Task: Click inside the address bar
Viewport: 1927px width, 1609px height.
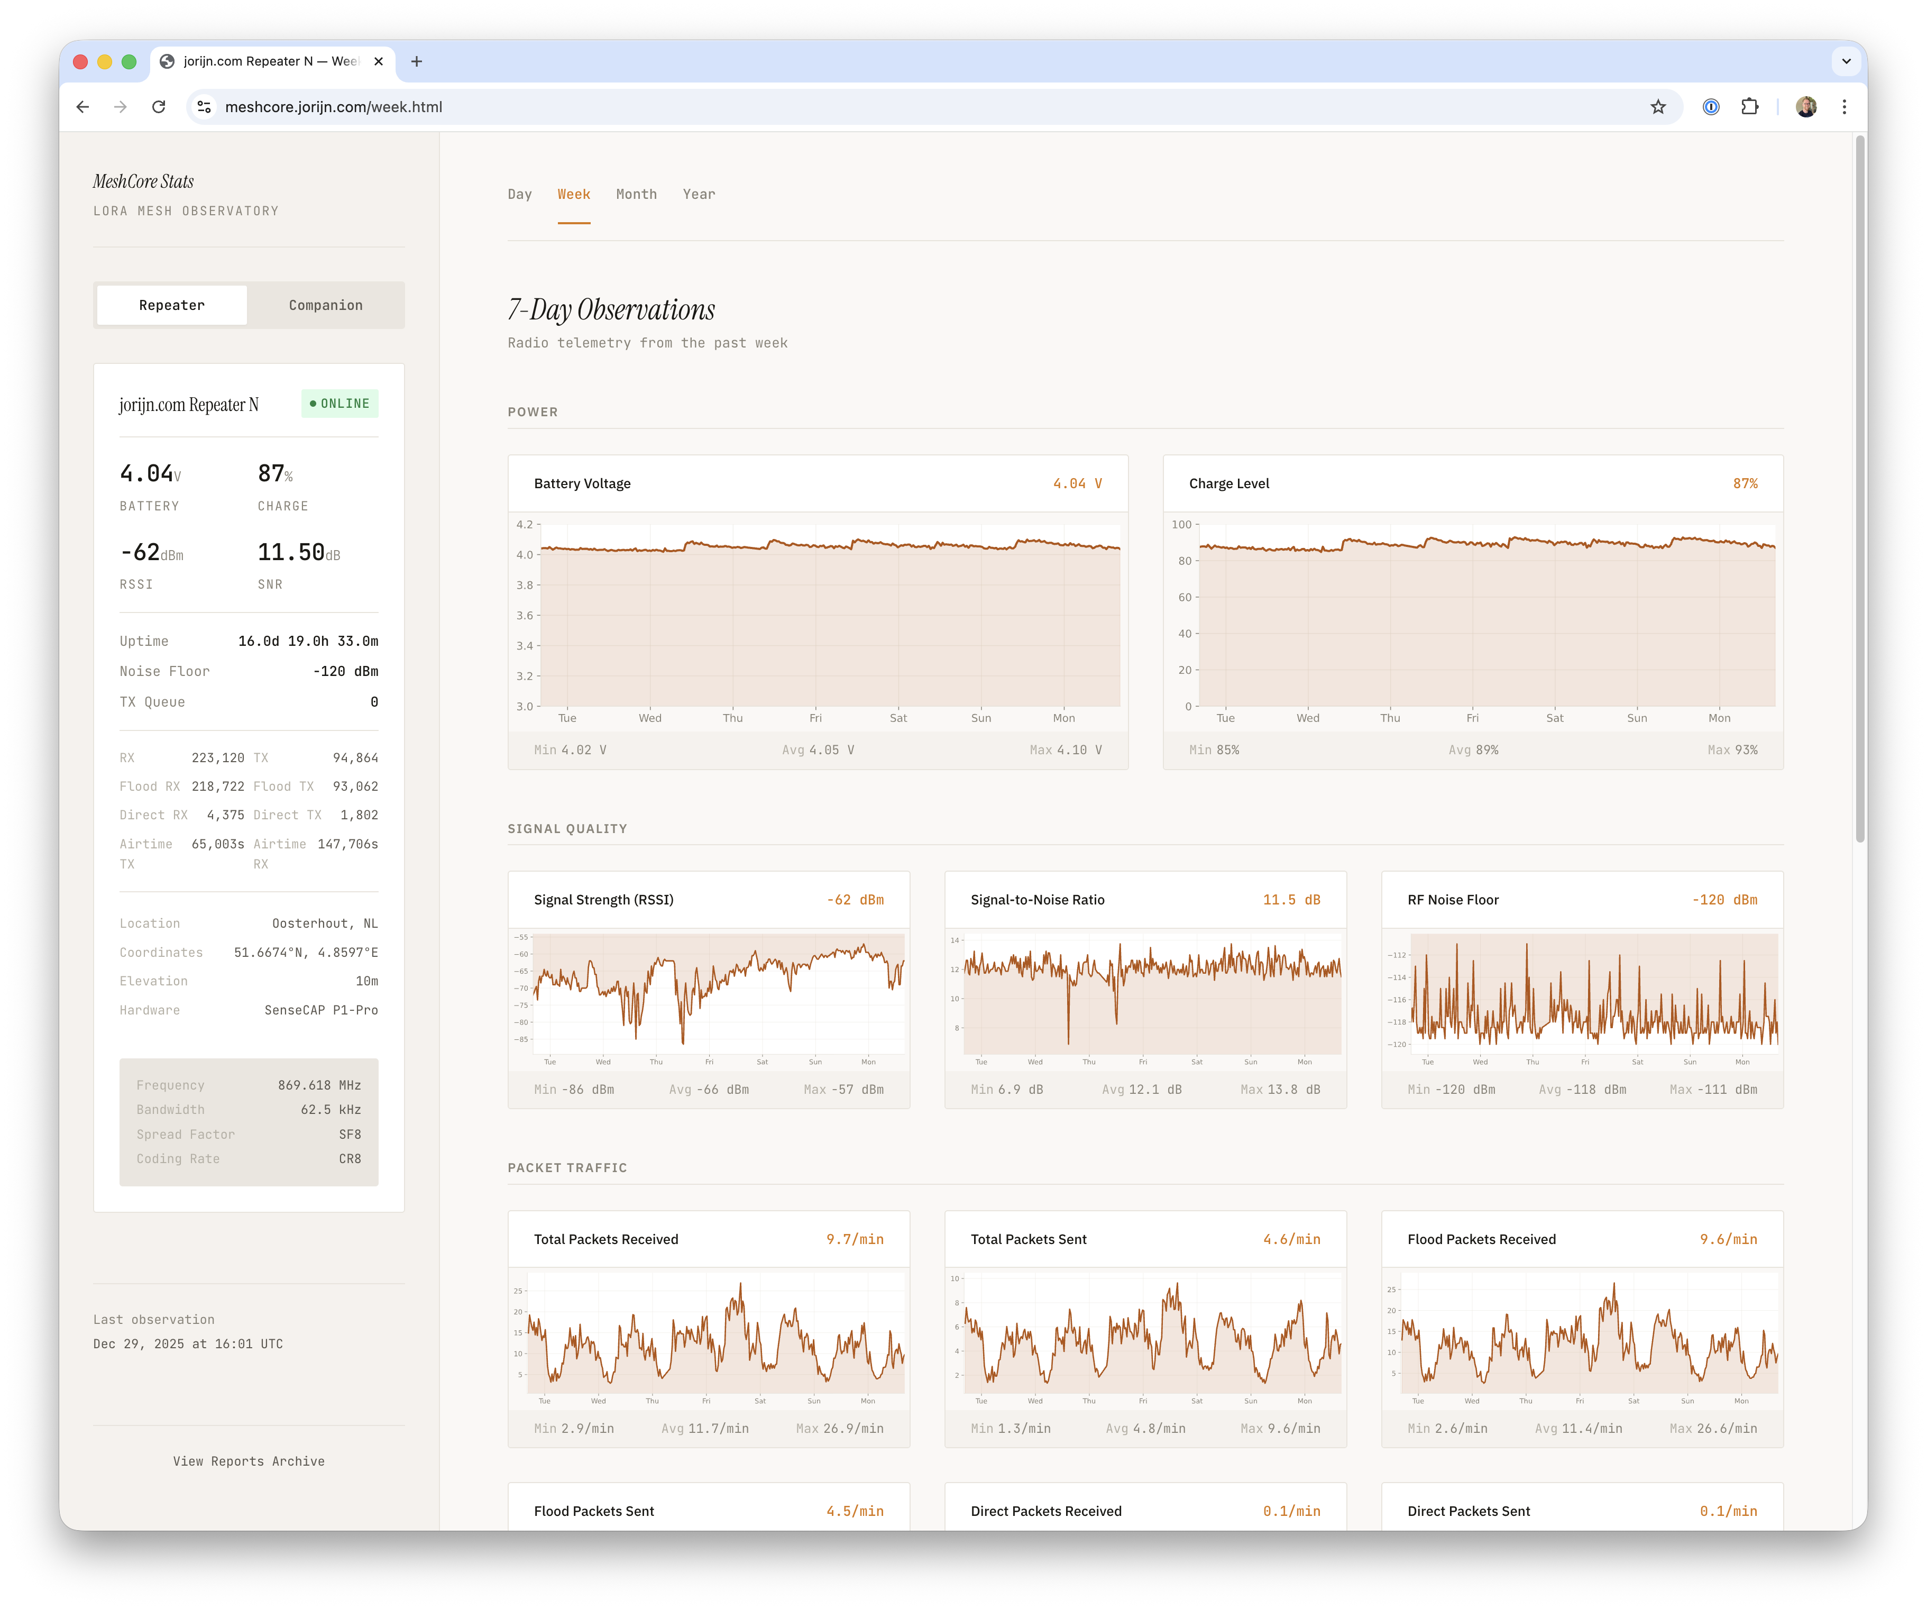Action: coord(550,106)
